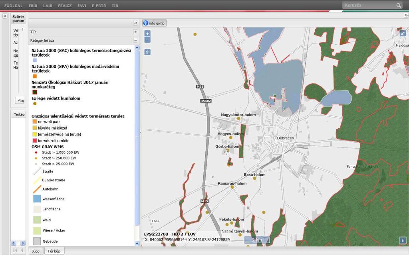The width and height of the screenshot is (409, 255).
Task: Click the Natura 2000 SPA orange swatch
Action: [35, 76]
